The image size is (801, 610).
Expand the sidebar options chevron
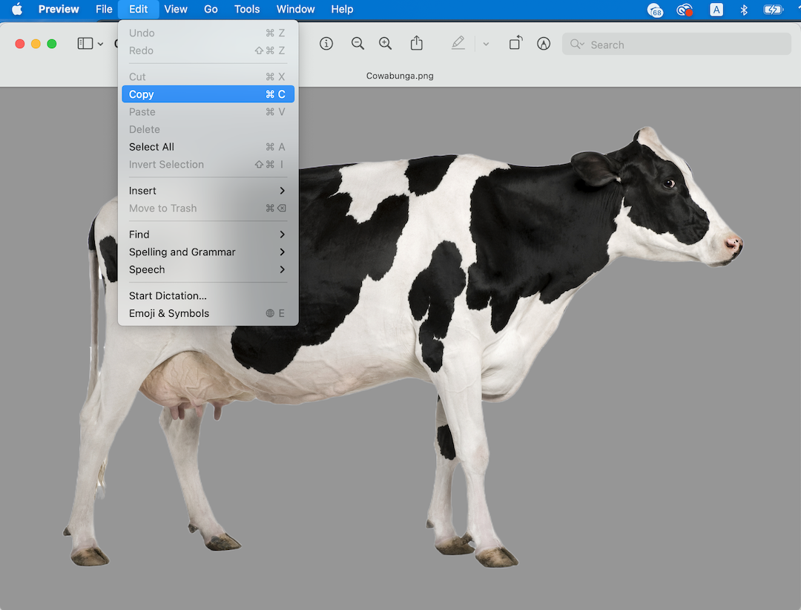pyautogui.click(x=99, y=43)
